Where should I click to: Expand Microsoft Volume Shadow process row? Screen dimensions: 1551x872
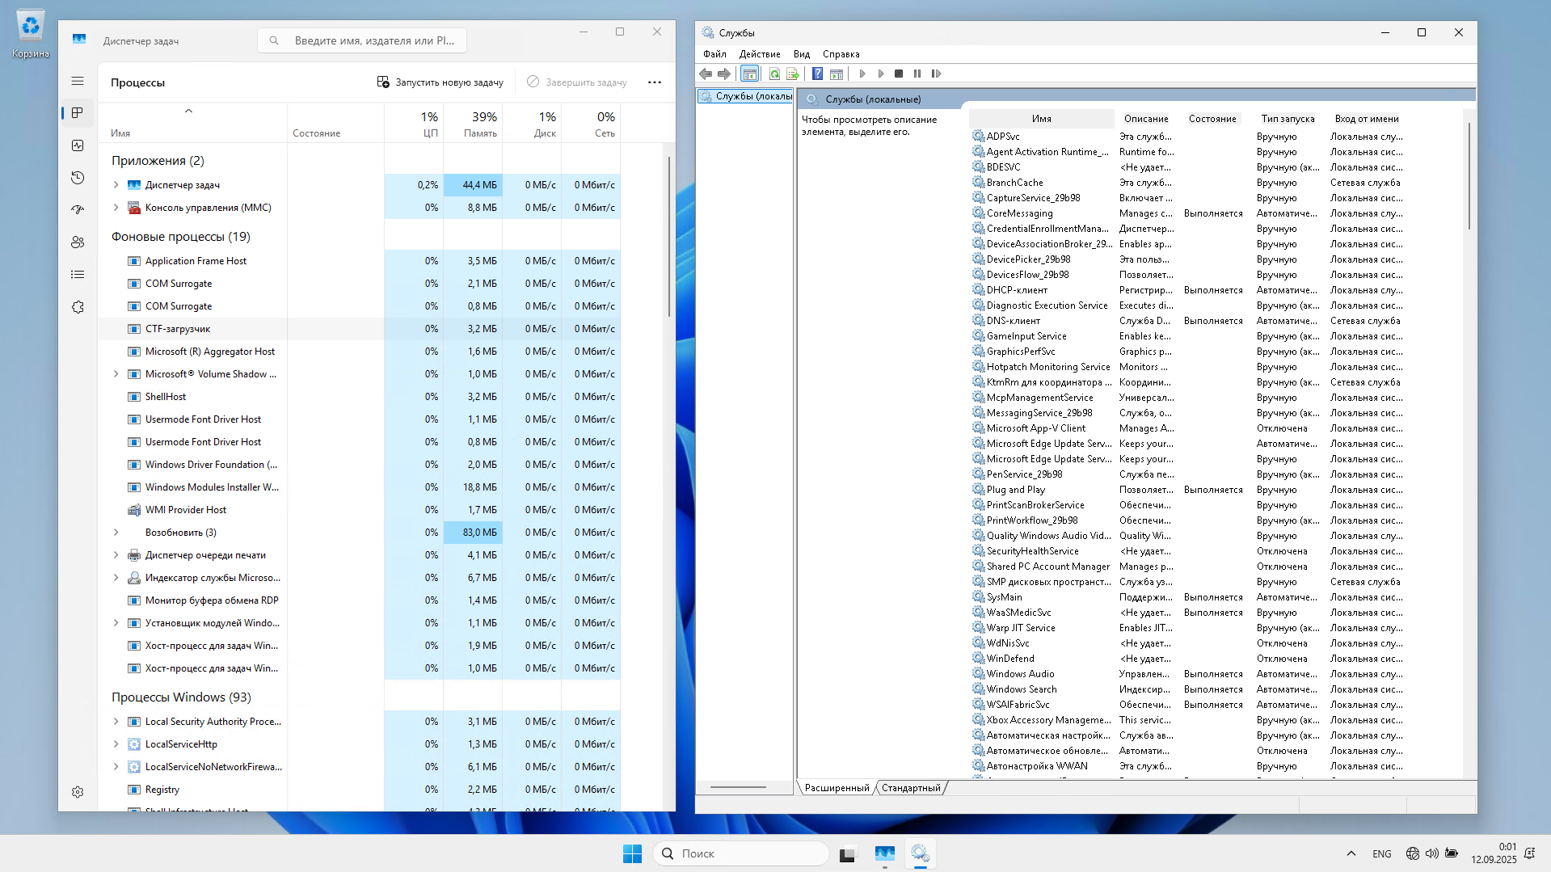[x=116, y=374]
